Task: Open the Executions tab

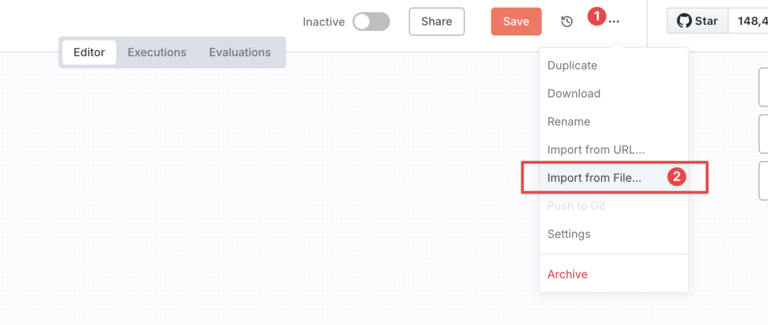Action: coord(156,53)
